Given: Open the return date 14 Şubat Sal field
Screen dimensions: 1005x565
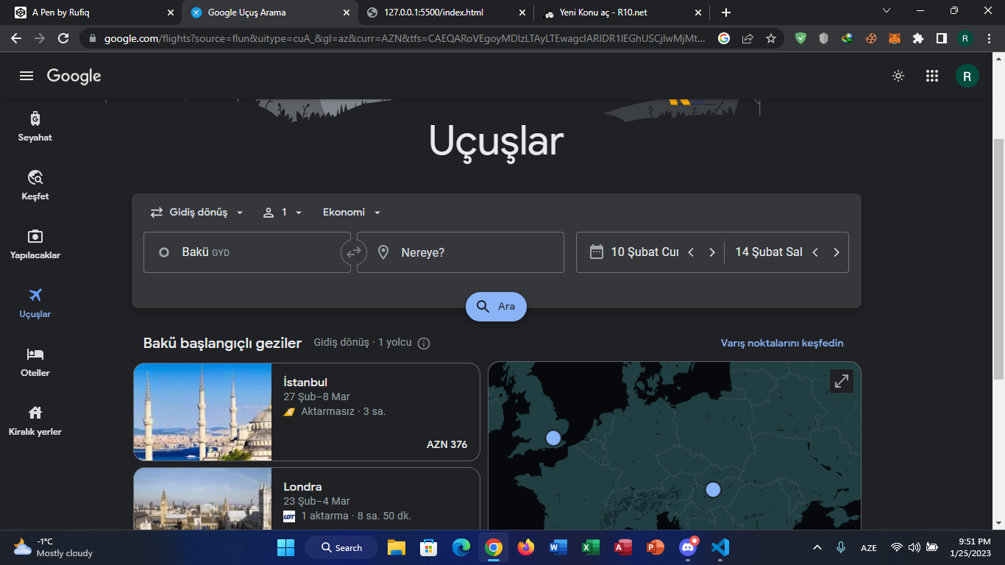Looking at the screenshot, I should [768, 252].
